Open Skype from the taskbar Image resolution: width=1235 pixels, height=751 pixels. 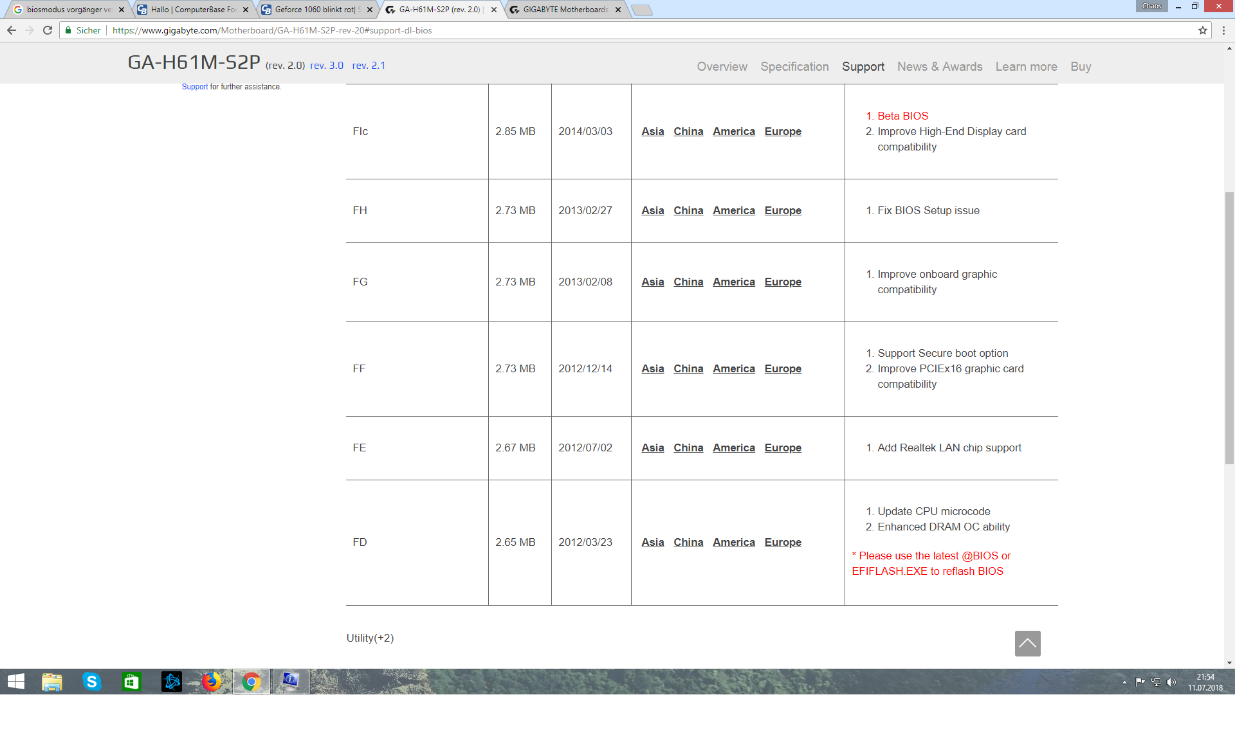91,682
